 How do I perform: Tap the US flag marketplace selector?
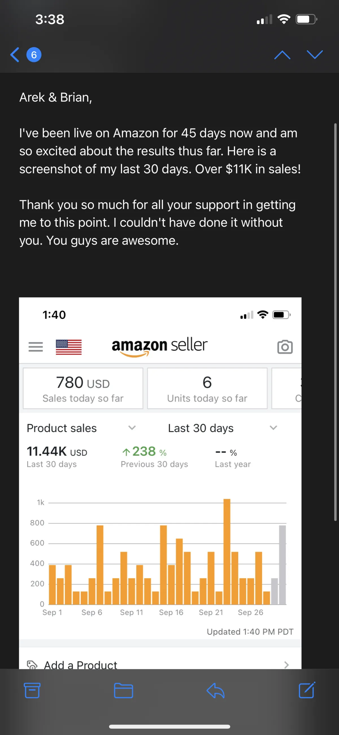click(x=69, y=347)
